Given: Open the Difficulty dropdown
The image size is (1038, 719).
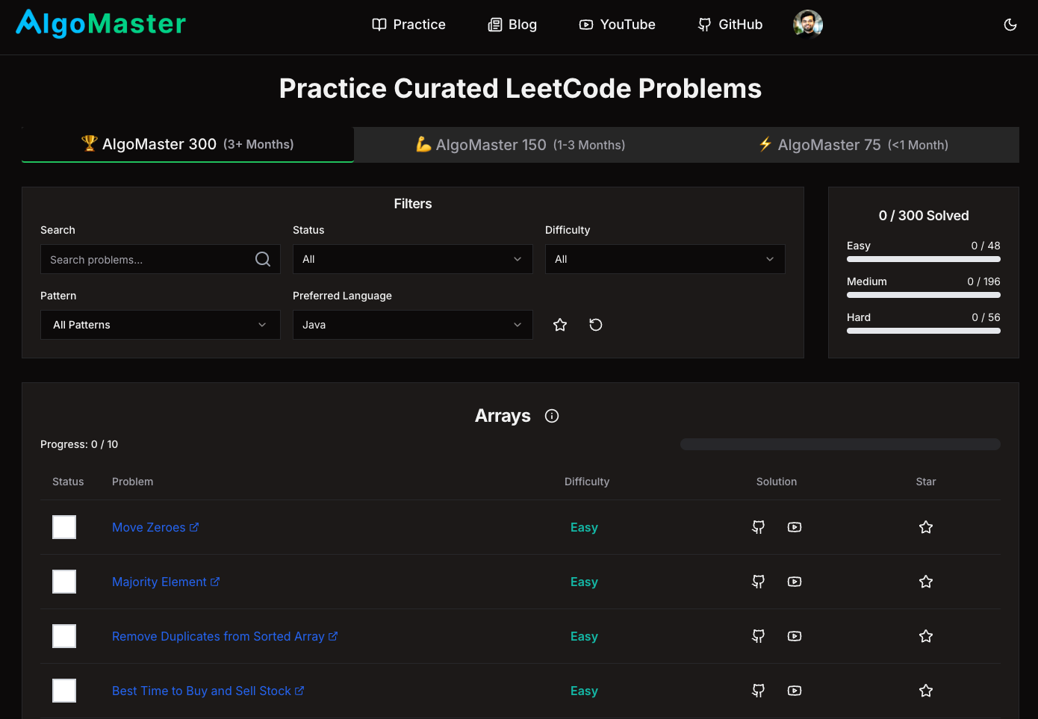Looking at the screenshot, I should pyautogui.click(x=665, y=258).
